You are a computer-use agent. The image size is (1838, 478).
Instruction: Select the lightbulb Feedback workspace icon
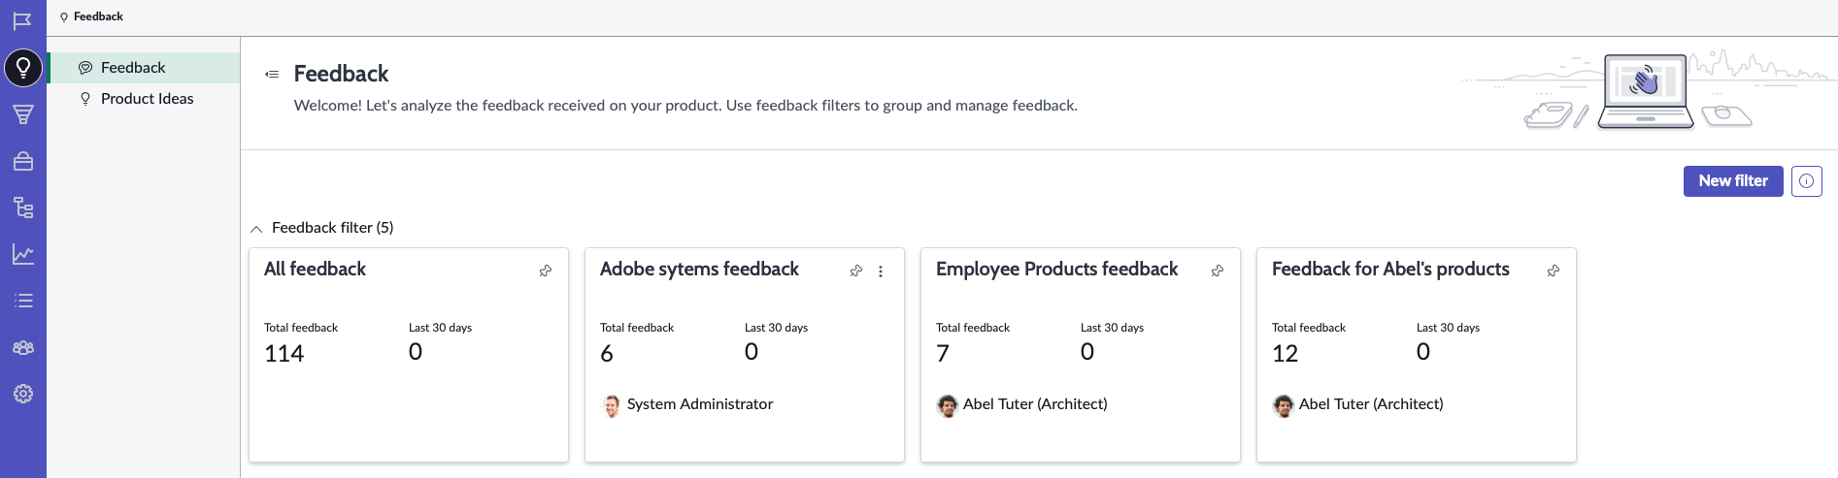pyautogui.click(x=23, y=68)
